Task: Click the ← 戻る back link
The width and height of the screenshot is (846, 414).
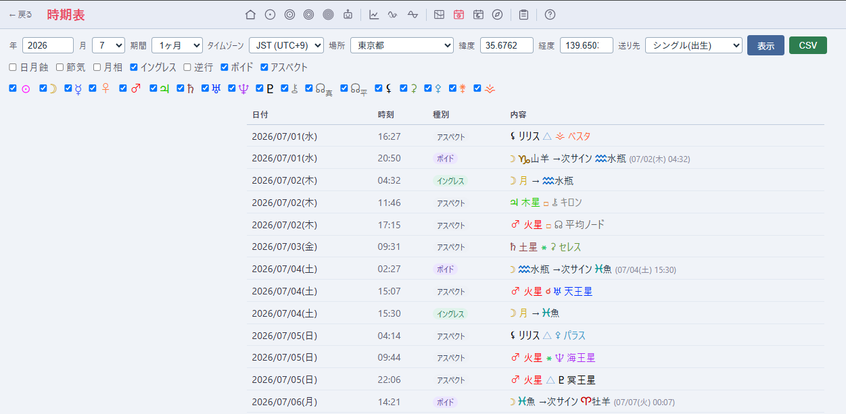Action: click(x=20, y=15)
